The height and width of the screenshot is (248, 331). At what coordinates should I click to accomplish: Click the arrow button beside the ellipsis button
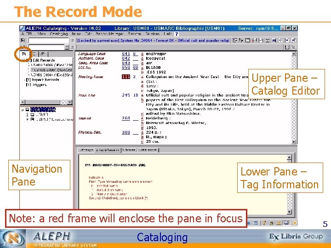(x=73, y=47)
